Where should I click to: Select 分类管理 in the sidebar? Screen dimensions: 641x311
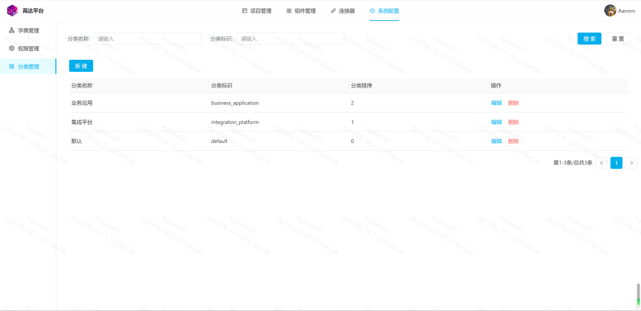tap(28, 66)
